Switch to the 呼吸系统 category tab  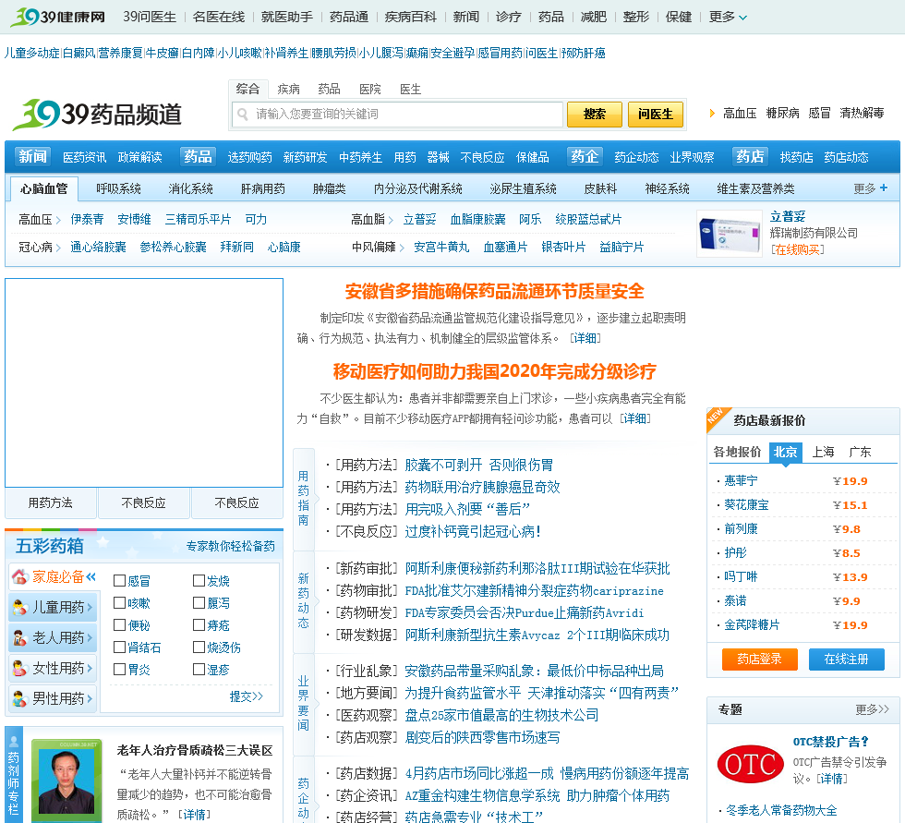click(118, 188)
